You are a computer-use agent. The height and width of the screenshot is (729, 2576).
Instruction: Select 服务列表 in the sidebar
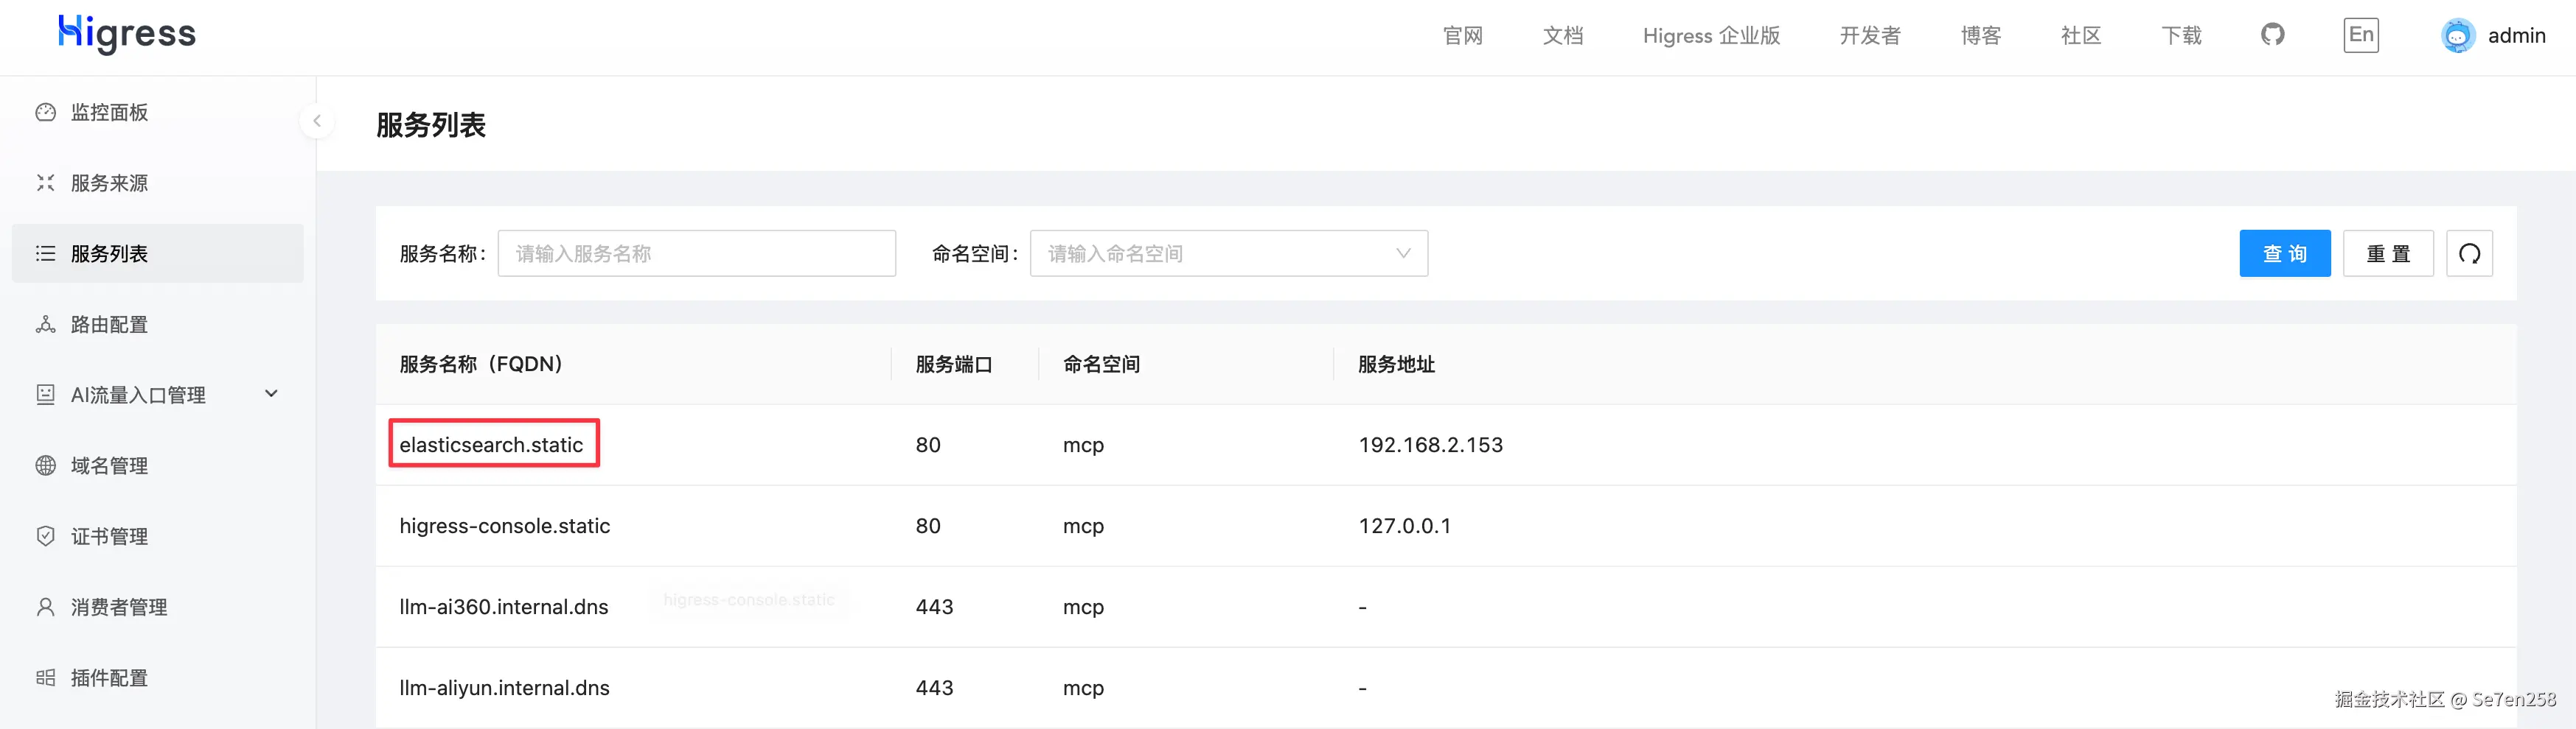(157, 253)
